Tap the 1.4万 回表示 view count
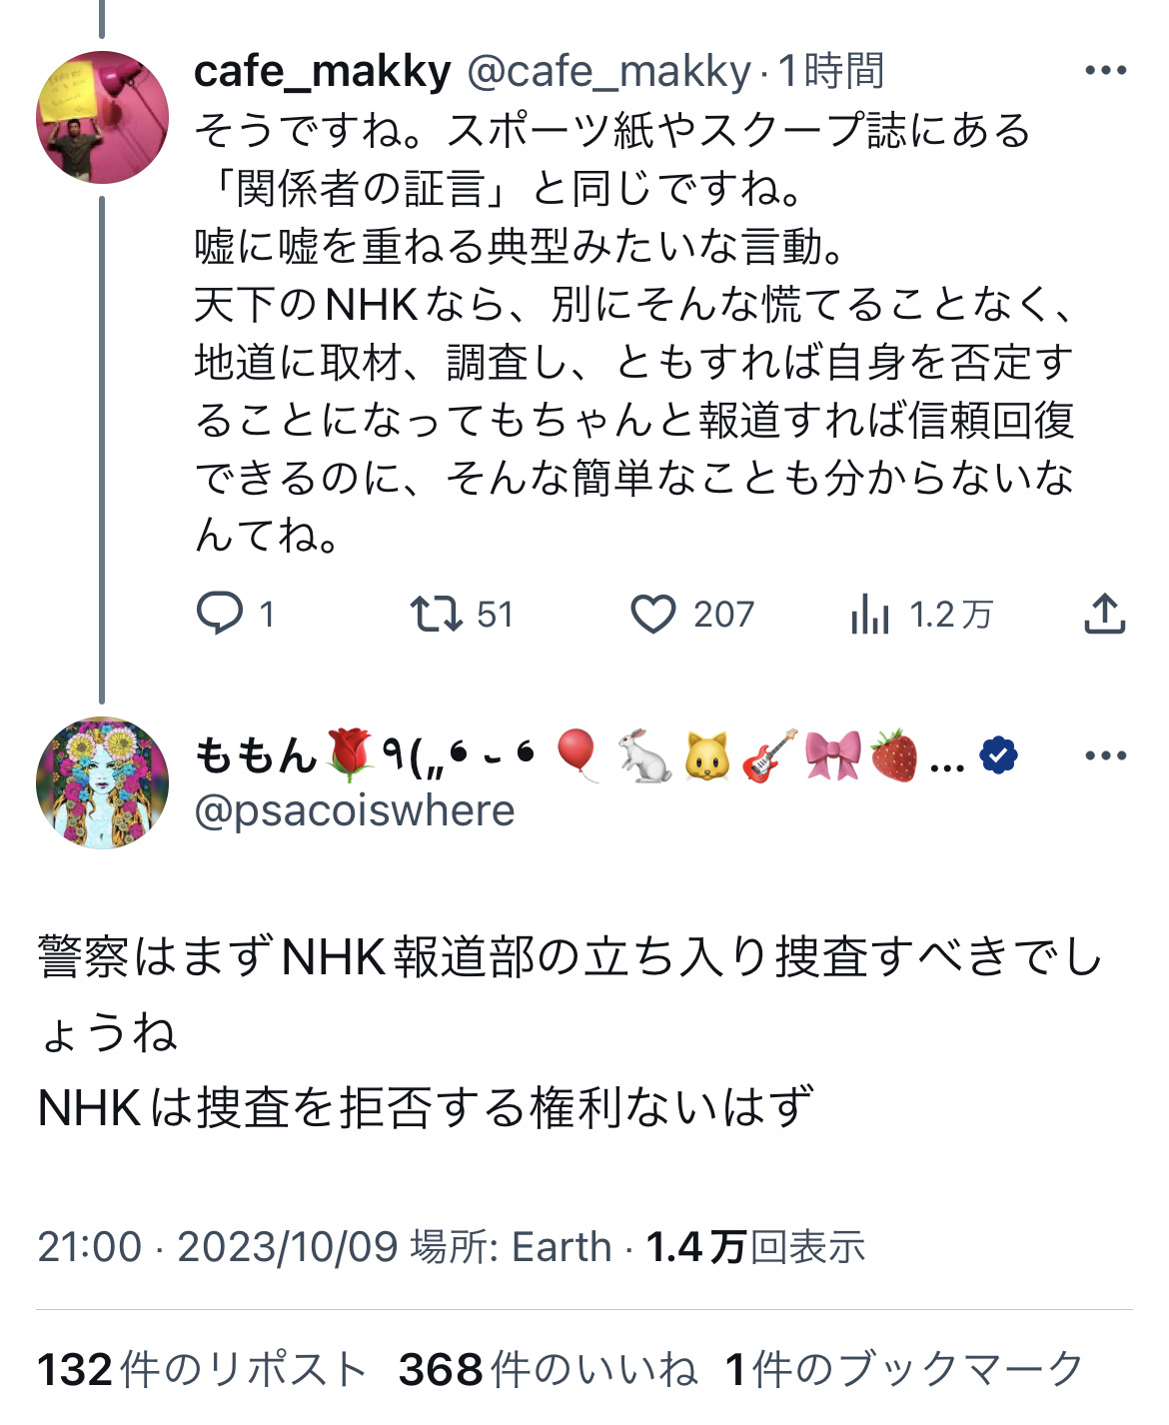This screenshot has width=1169, height=1425. 755,1247
